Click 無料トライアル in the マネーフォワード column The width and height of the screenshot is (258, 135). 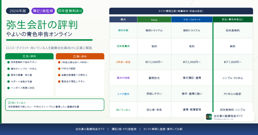(192, 30)
